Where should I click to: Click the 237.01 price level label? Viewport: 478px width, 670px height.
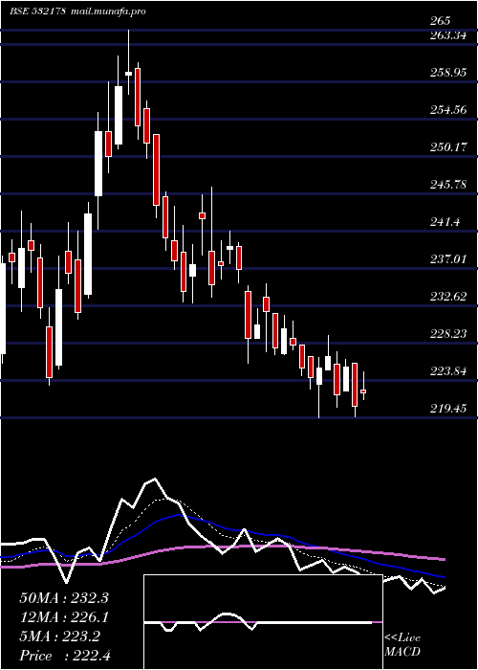[x=447, y=259]
